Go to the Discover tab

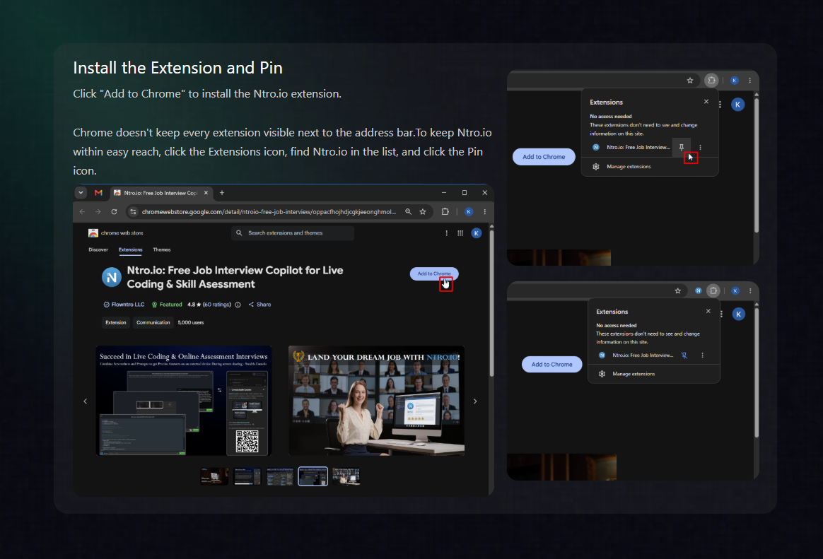(98, 249)
